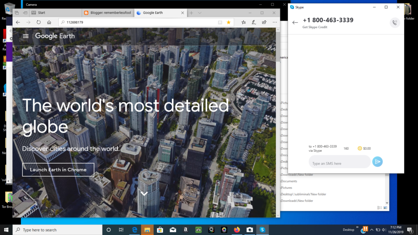
Task: Go forward in Edge browser
Action: [28, 22]
